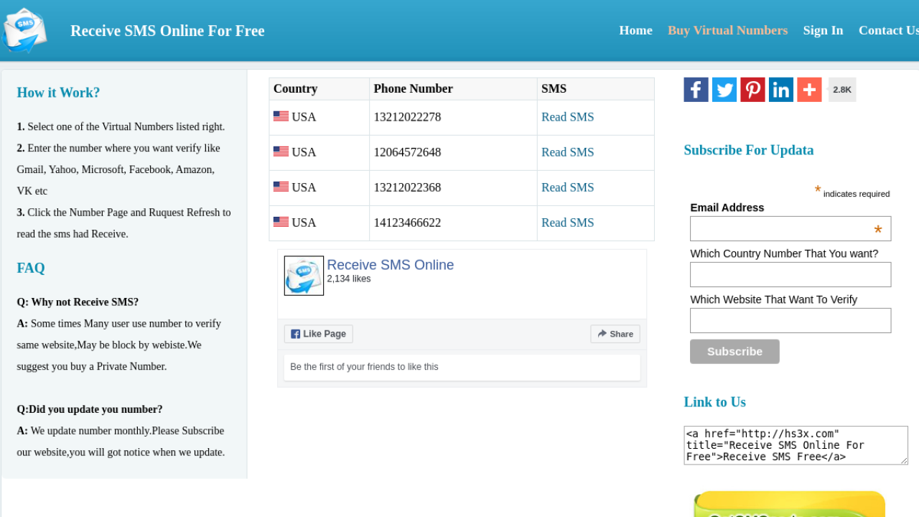The image size is (919, 517).
Task: Select phone number 13212022278
Action: tap(407, 117)
